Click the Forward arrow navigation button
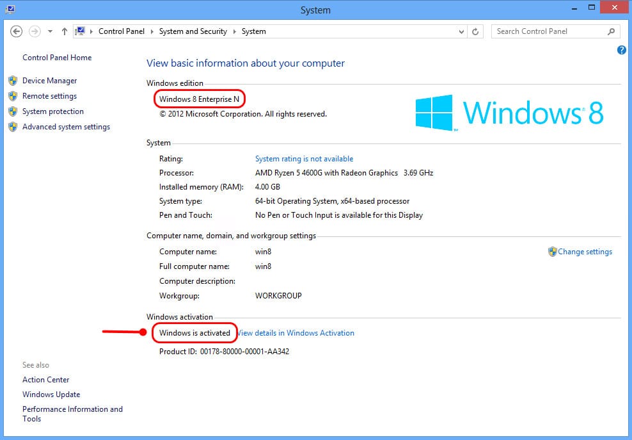Viewport: 632px width, 440px height. (x=35, y=31)
